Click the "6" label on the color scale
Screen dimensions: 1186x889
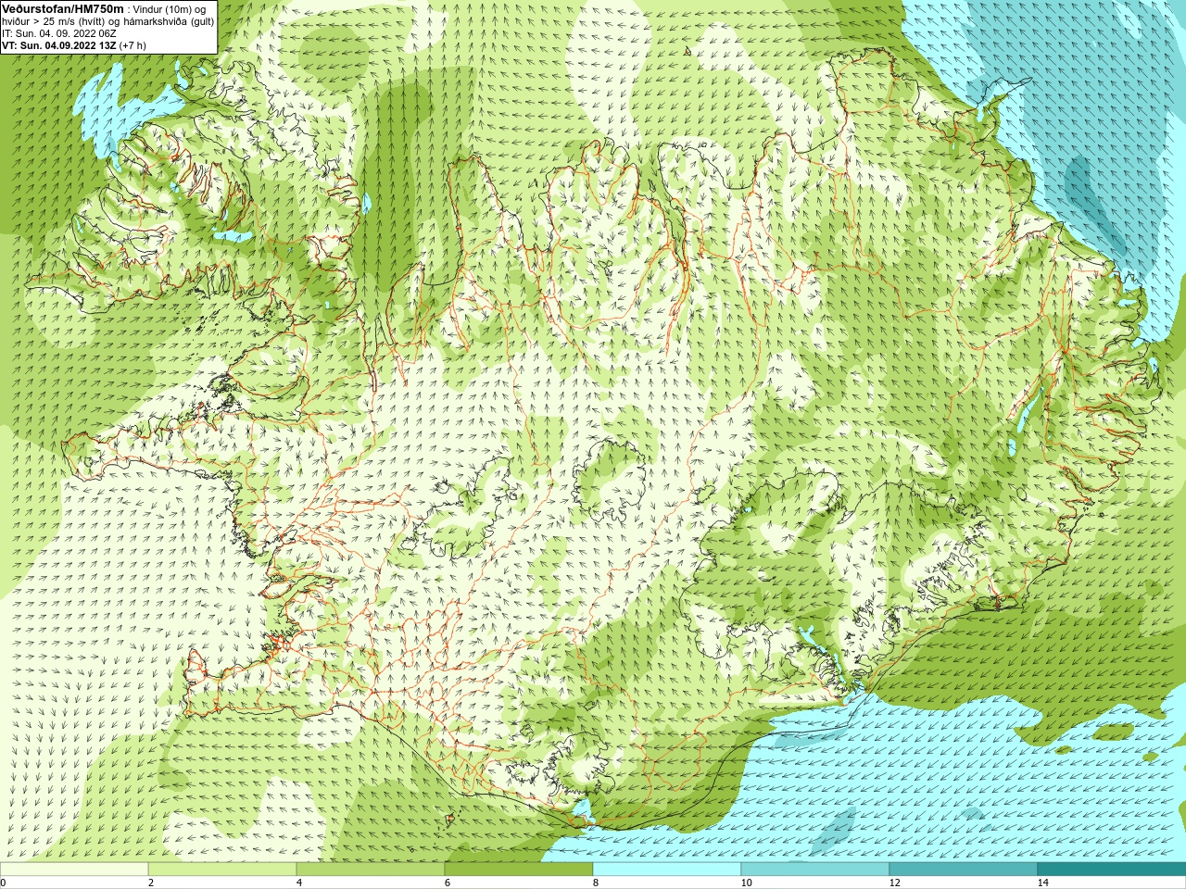click(448, 883)
